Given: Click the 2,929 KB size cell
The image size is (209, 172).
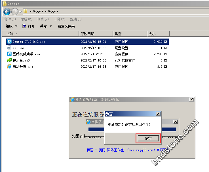Looking at the screenshot, I should coord(161,42).
